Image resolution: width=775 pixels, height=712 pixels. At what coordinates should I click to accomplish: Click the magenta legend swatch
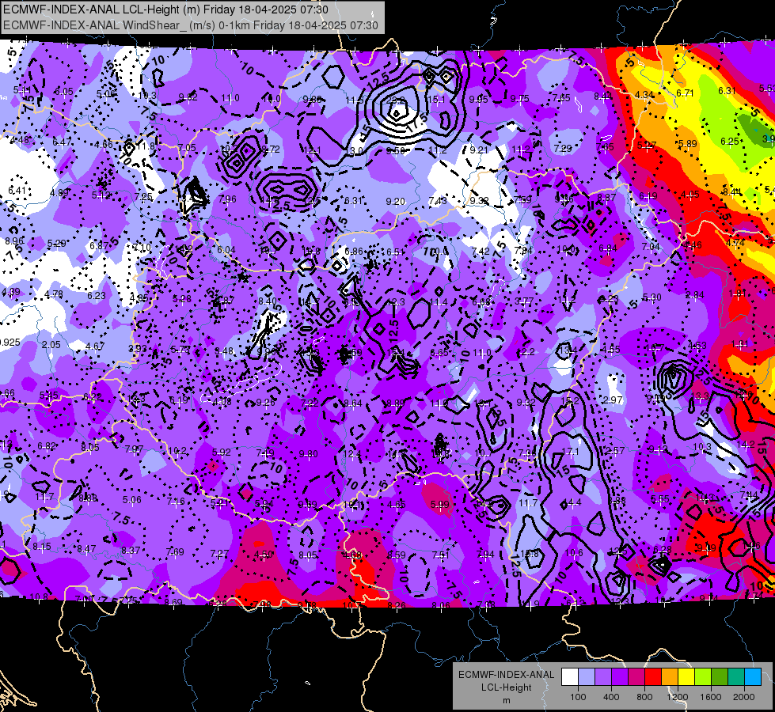pos(636,677)
